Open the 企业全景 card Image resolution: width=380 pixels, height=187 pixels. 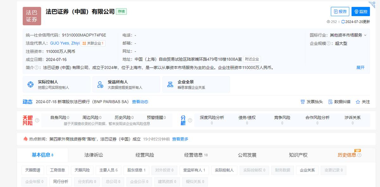(x=196, y=84)
